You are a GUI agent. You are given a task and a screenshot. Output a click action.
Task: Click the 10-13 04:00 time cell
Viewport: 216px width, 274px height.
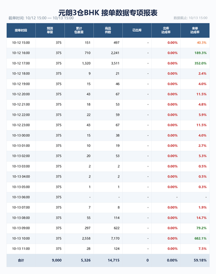21,176
